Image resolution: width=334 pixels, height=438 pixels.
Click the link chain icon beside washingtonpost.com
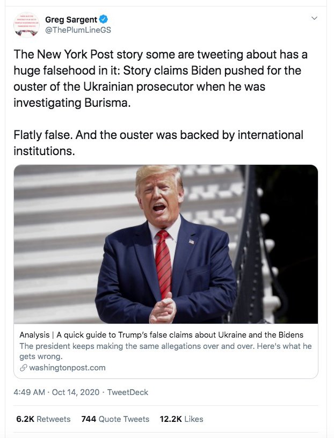tap(23, 368)
